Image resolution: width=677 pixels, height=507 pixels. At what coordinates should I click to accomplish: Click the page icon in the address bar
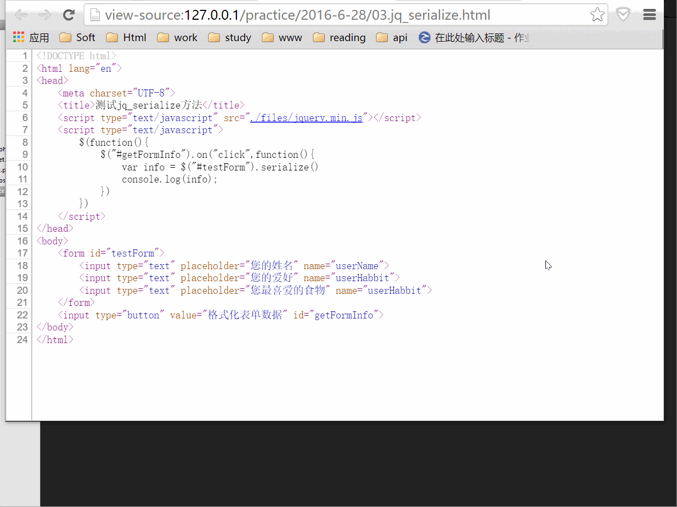(x=95, y=15)
